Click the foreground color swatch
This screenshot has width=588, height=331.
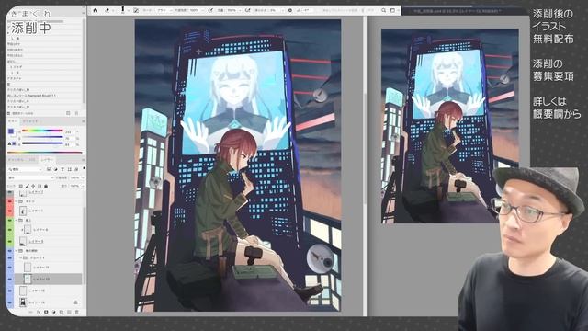click(11, 131)
